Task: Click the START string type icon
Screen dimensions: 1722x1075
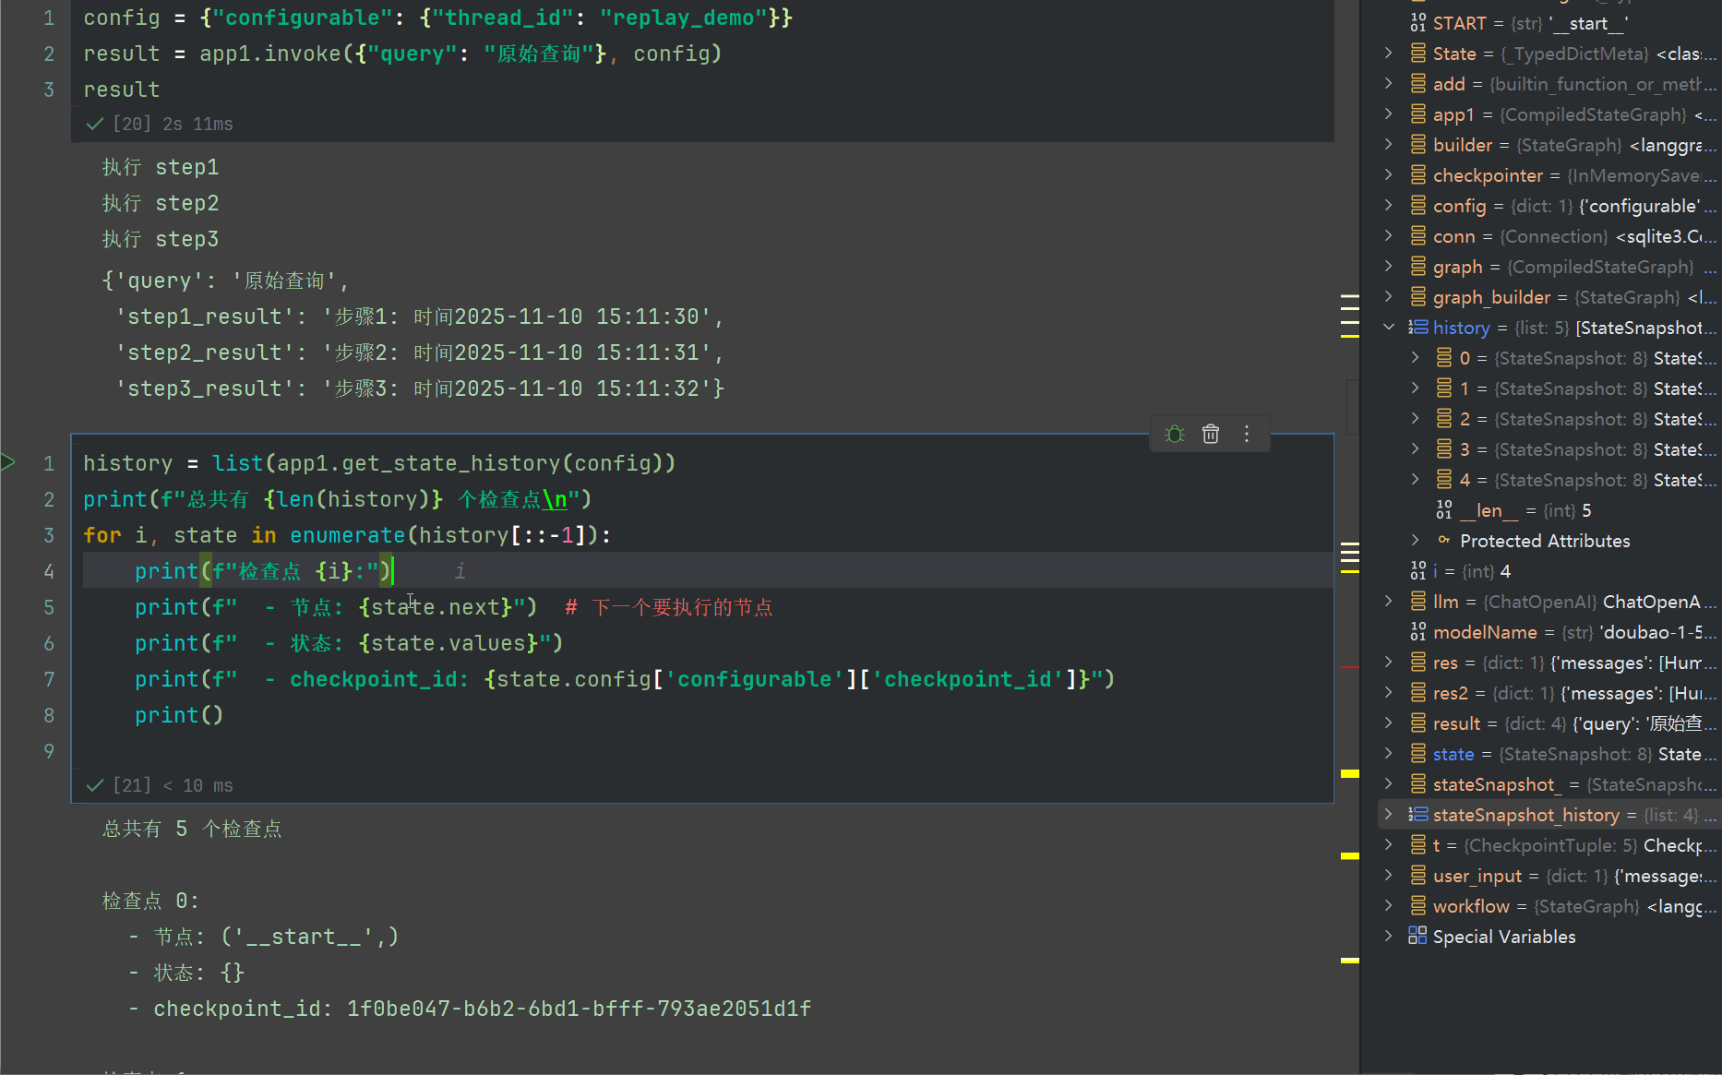Action: coord(1418,23)
